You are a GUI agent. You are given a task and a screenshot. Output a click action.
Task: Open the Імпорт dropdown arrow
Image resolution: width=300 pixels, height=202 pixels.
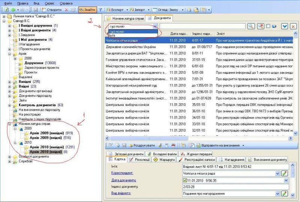[148, 10]
